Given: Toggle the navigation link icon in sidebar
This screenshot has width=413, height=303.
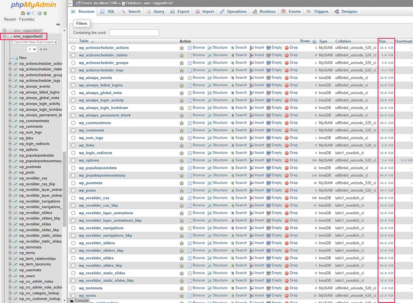Looking at the screenshot, I should pos(58,24).
